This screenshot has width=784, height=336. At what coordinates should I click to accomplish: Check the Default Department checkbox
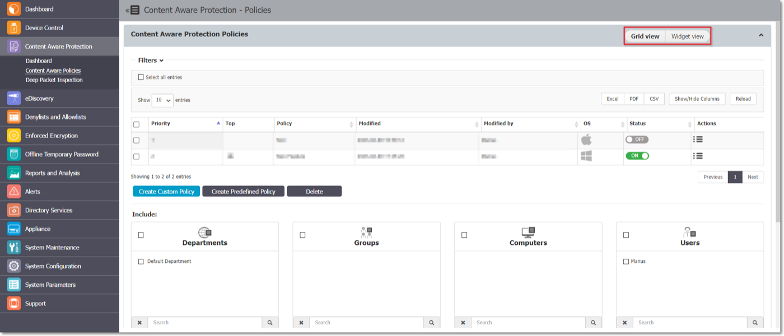(x=141, y=262)
